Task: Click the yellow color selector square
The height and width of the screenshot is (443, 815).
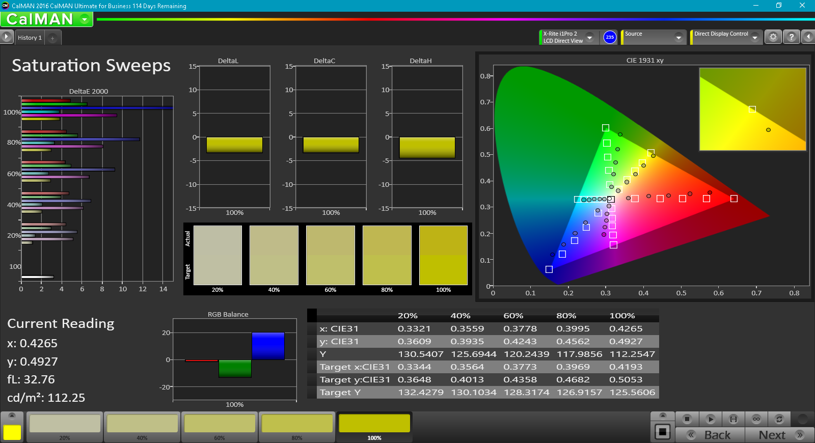Action: click(12, 432)
